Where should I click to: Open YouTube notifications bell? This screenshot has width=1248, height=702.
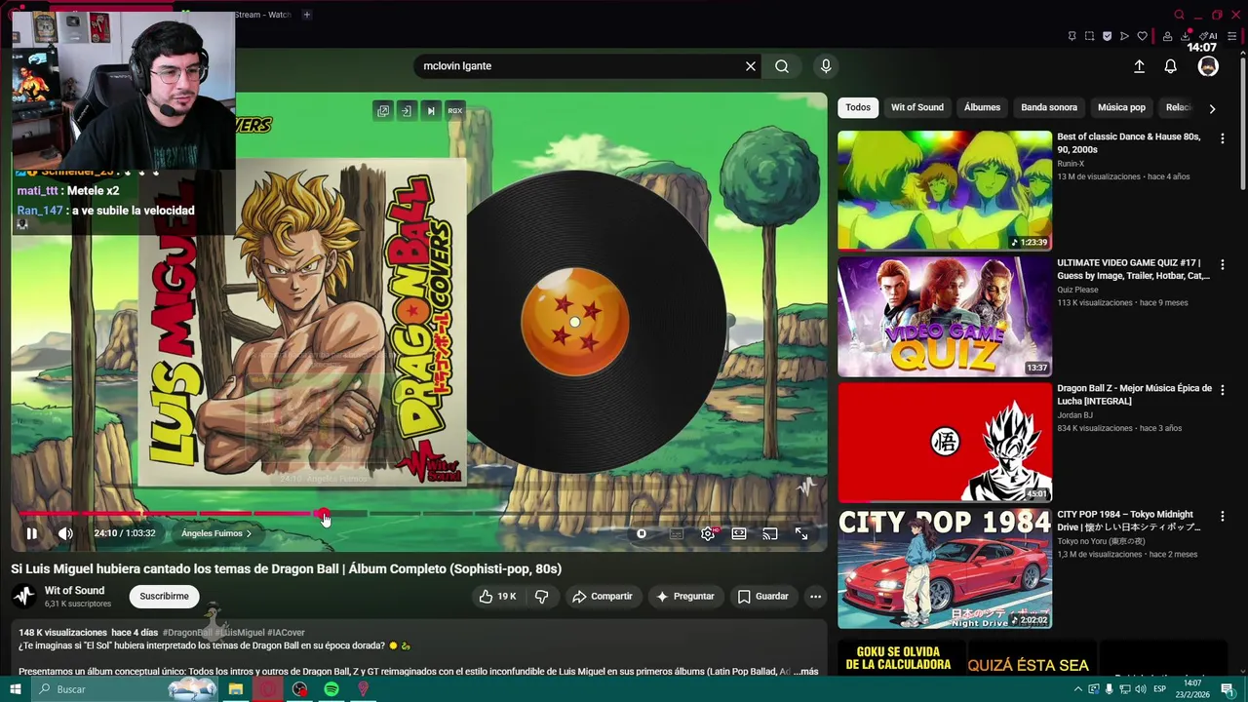coord(1170,66)
